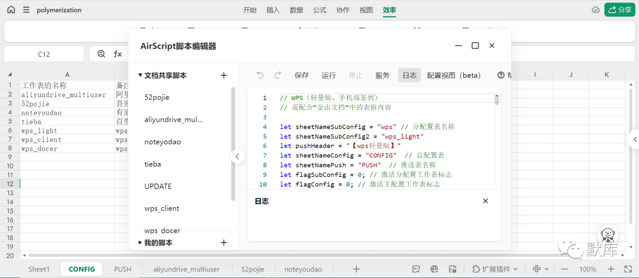
Task: Expand the right side panel arrow
Action: coord(634,140)
